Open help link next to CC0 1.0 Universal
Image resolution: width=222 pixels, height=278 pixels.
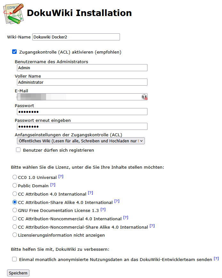tap(61, 177)
